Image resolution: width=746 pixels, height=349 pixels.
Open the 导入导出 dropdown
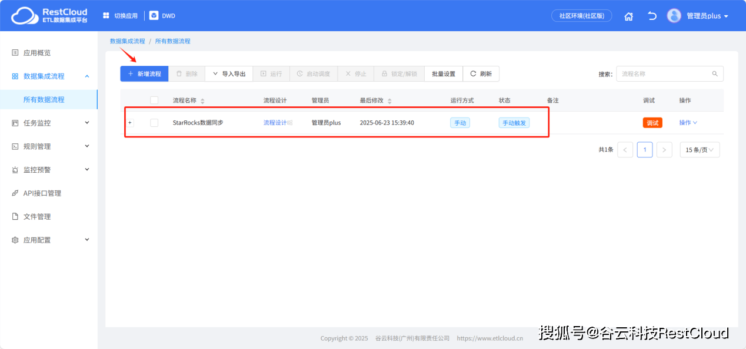[229, 74]
